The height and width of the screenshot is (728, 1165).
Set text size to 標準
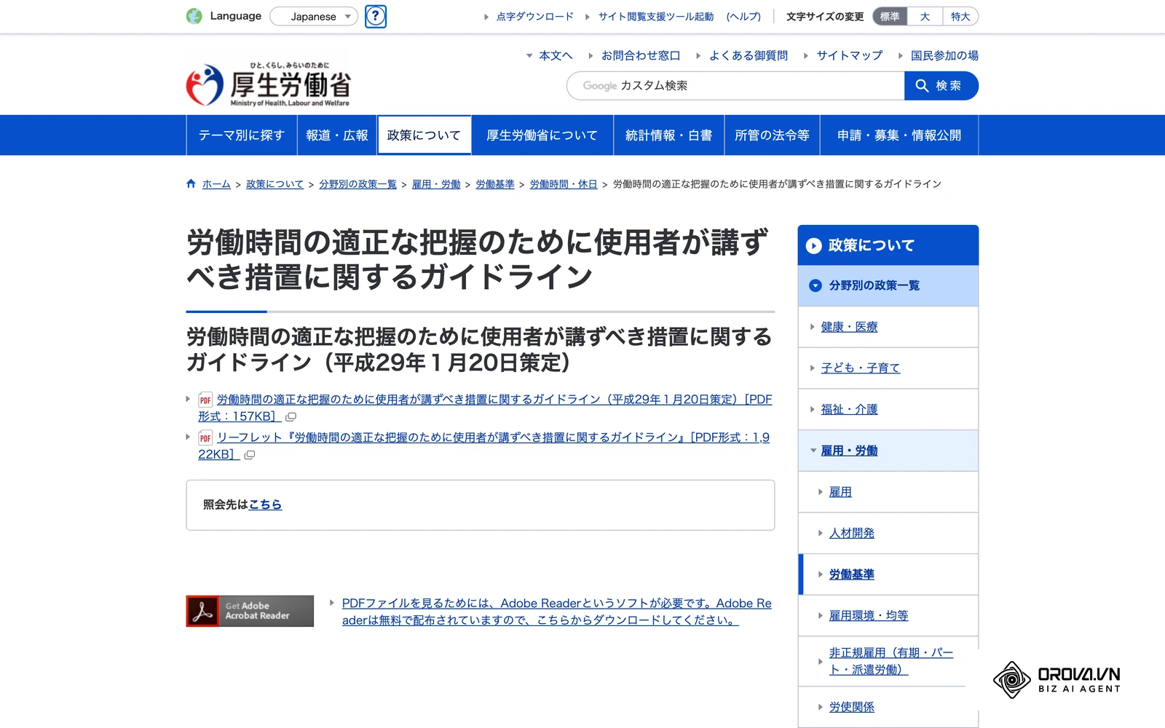tap(890, 16)
